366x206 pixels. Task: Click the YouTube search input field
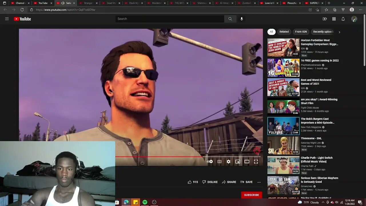170,19
